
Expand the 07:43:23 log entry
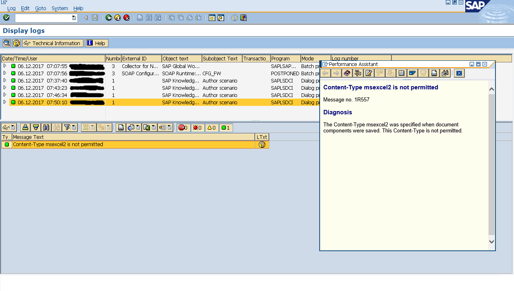(x=5, y=88)
